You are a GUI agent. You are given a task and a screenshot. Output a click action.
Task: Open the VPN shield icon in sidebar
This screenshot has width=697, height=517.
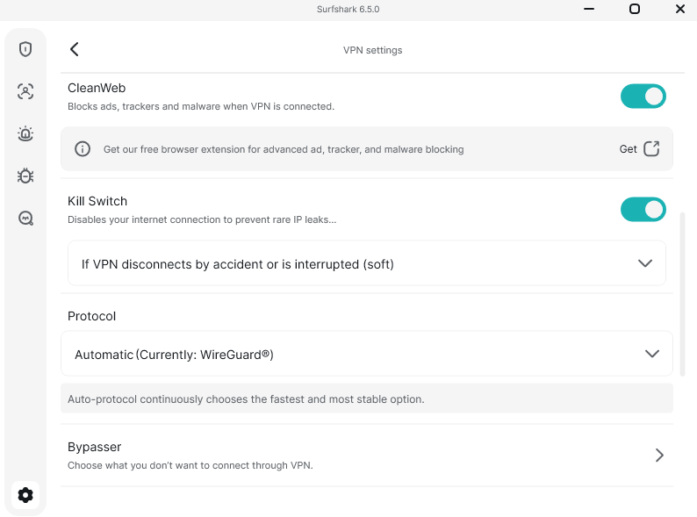tap(25, 49)
